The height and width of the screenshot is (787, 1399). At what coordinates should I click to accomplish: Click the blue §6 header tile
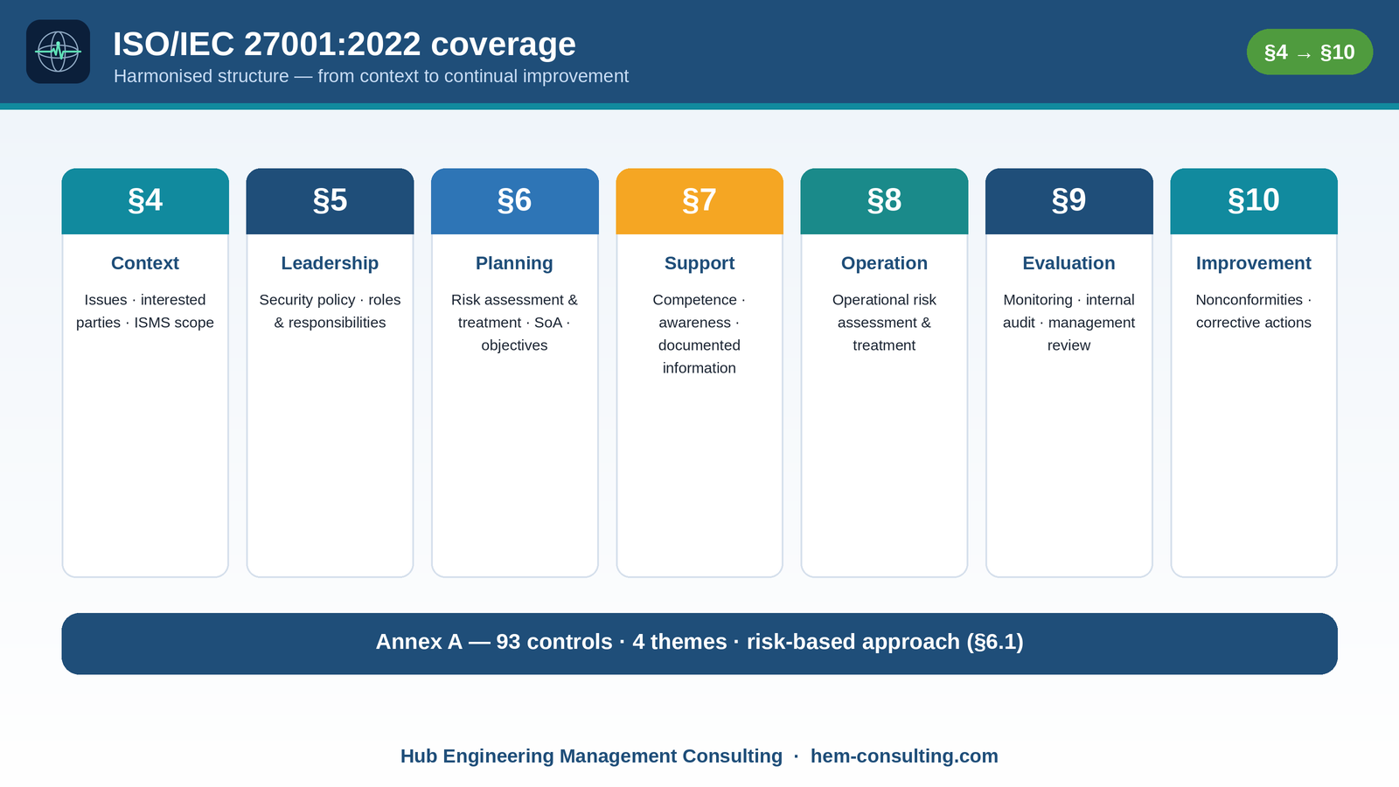[x=515, y=201]
